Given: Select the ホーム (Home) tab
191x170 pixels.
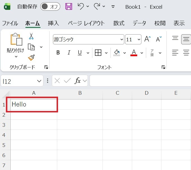Looking at the screenshot, I should (x=33, y=23).
